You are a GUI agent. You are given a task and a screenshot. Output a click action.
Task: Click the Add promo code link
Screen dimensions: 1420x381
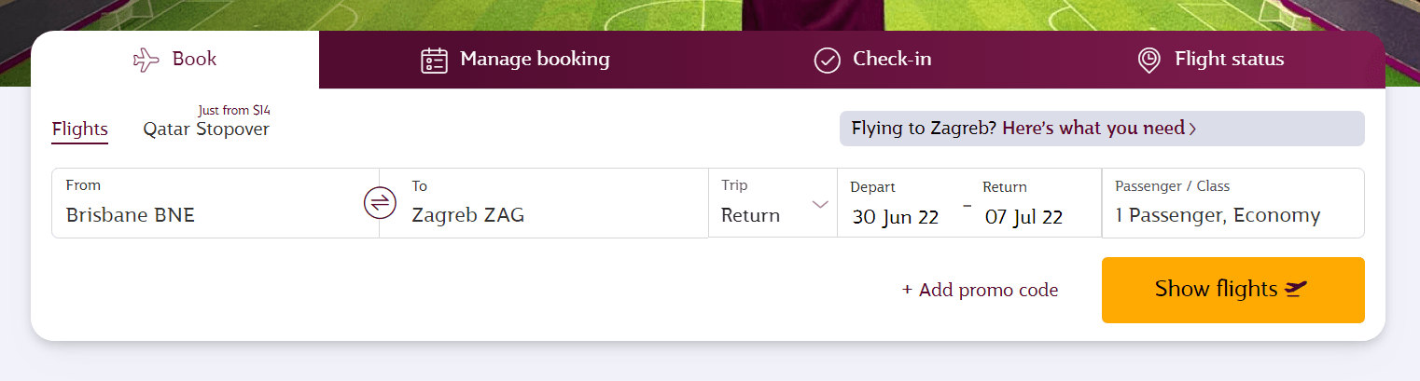980,291
